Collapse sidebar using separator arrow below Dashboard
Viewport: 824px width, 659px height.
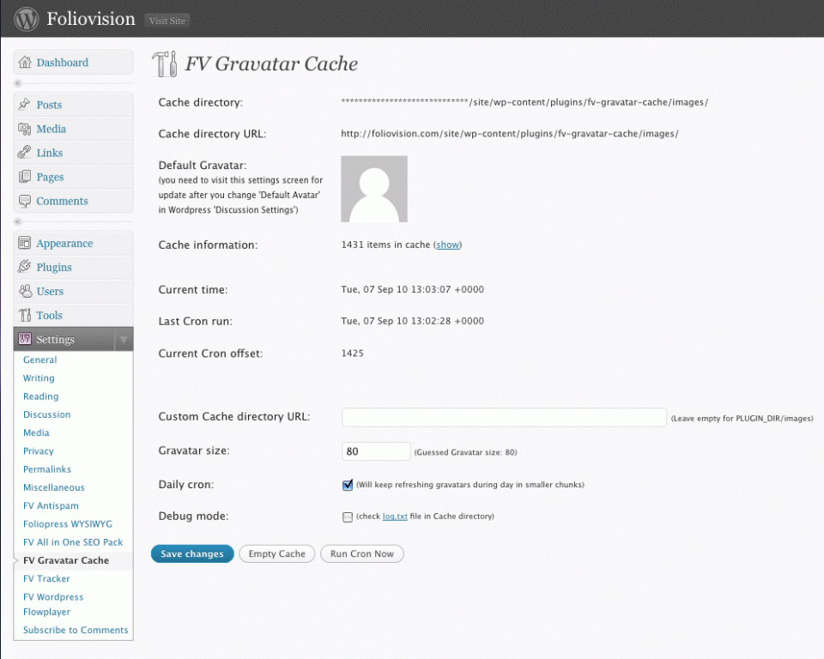[18, 83]
